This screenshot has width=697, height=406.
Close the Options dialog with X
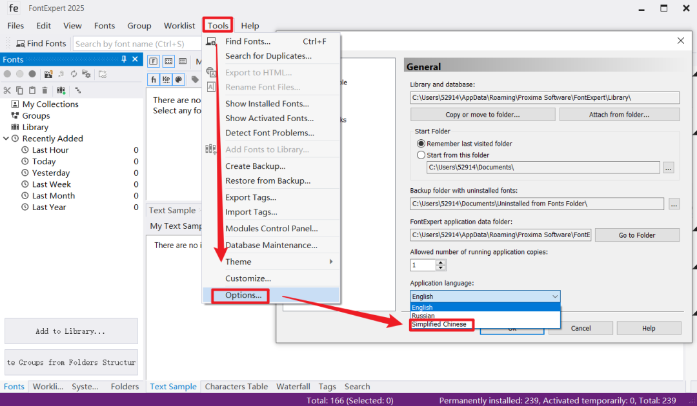point(681,41)
